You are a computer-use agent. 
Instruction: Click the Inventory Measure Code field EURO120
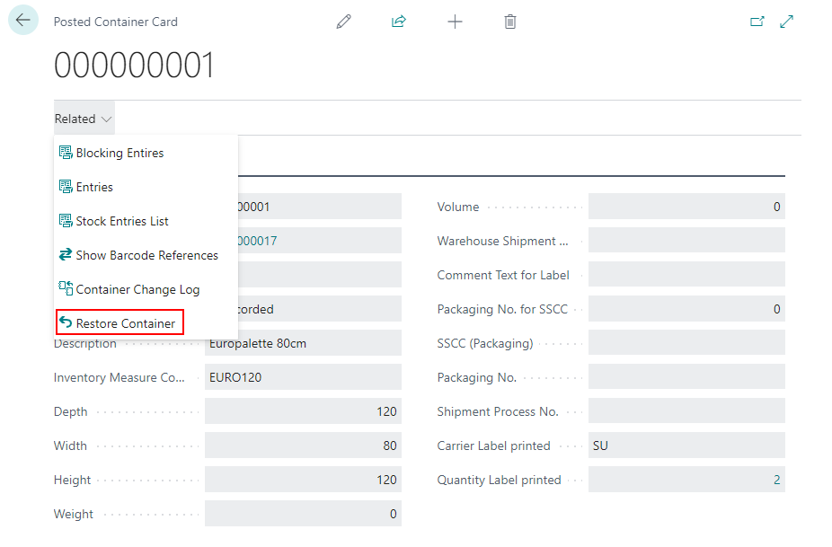pyautogui.click(x=303, y=378)
